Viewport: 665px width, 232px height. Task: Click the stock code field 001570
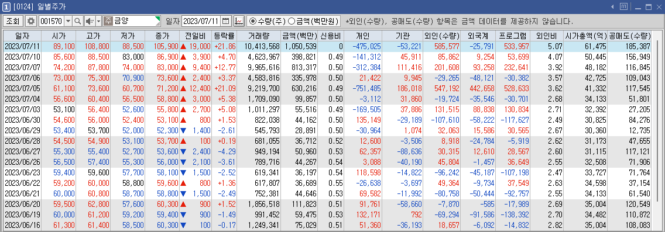(51, 20)
